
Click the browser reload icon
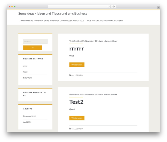pos(109,7)
